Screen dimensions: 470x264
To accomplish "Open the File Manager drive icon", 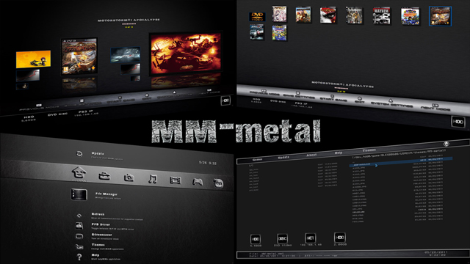I will [79, 194].
